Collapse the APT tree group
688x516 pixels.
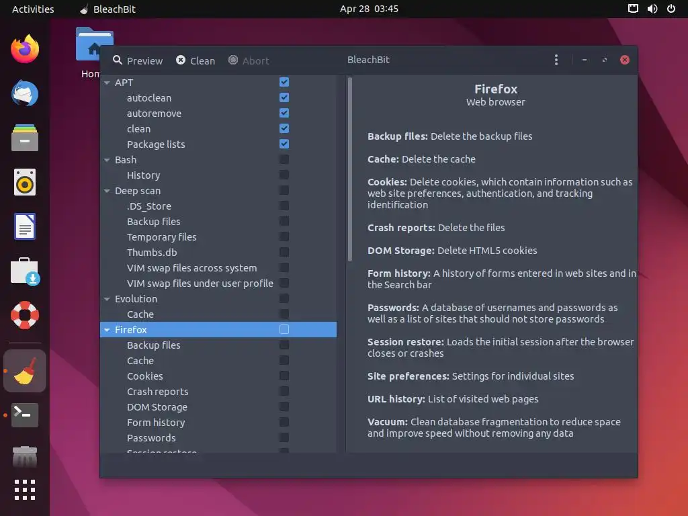pyautogui.click(x=107, y=83)
